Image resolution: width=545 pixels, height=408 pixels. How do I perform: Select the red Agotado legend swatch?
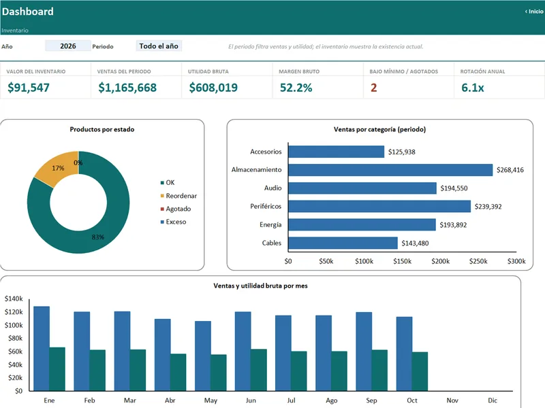(162, 209)
